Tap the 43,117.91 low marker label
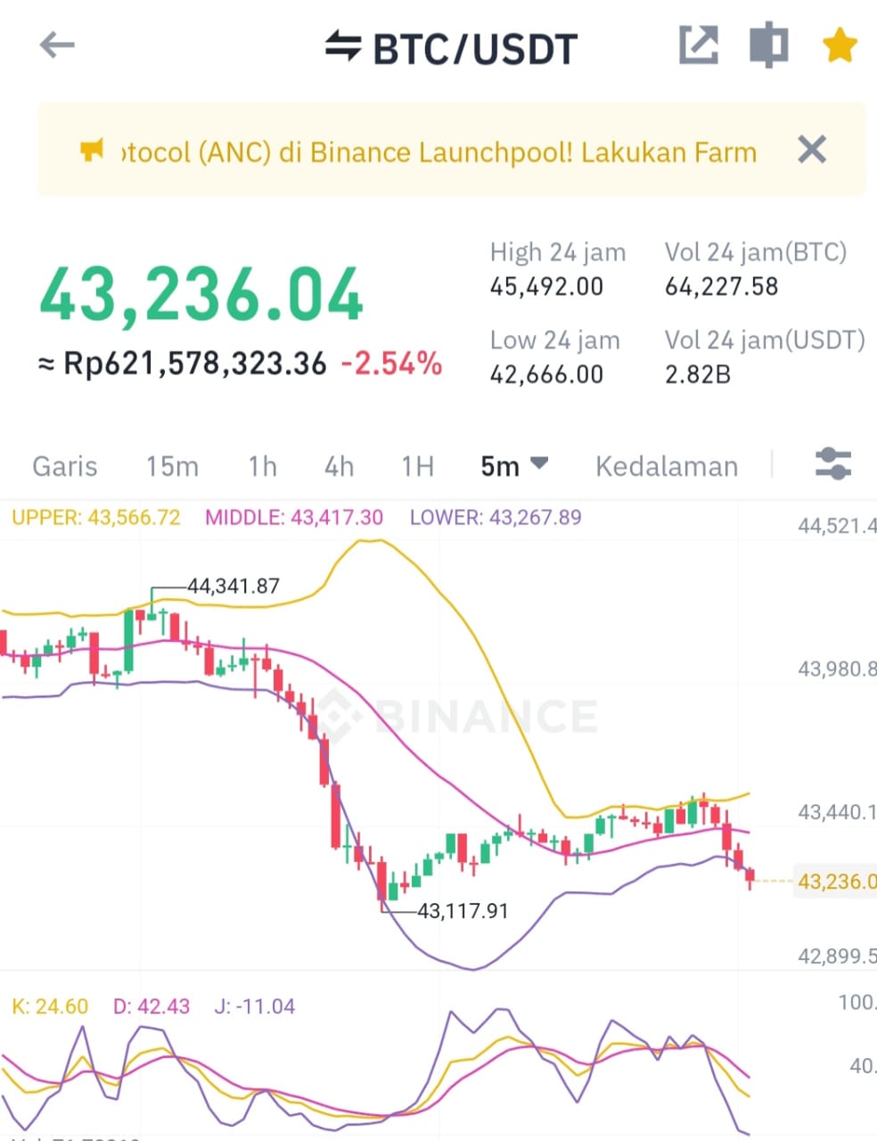This screenshot has height=1141, width=877. (x=463, y=911)
